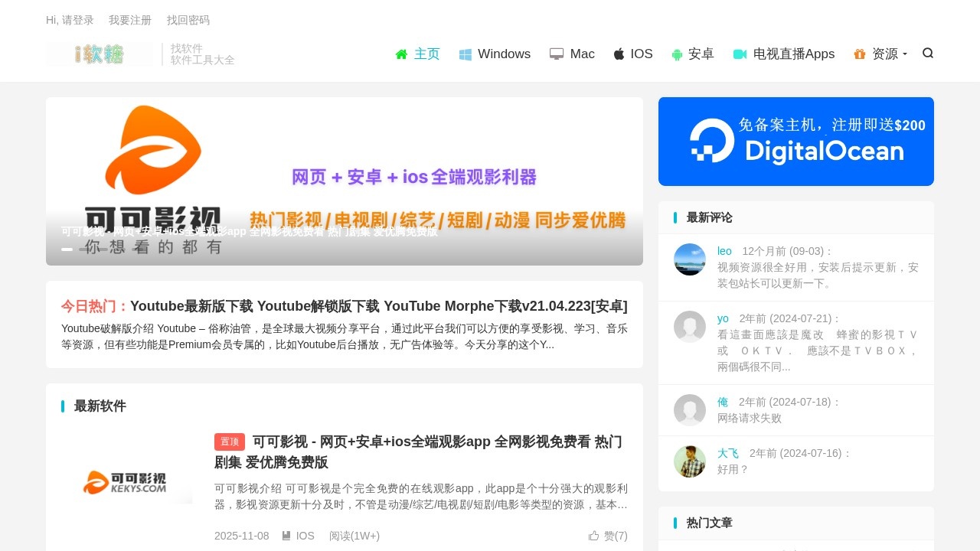Click the Windows logo icon in navigation
Screen dimensions: 980x551
(465, 54)
